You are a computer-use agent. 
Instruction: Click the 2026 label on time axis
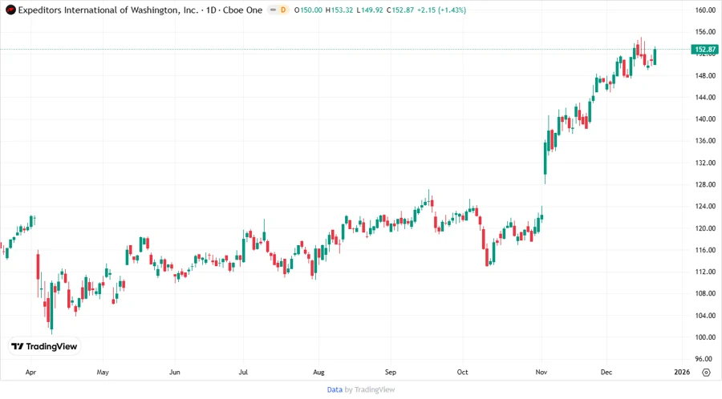pos(682,372)
